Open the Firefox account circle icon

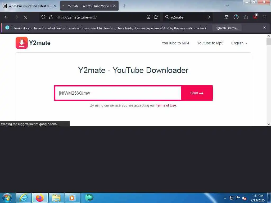tap(236, 17)
